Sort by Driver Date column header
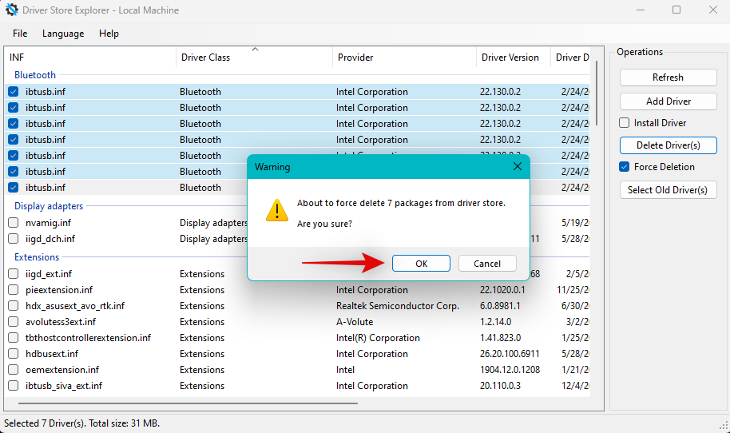Viewport: 730px width, 433px height. pyautogui.click(x=571, y=58)
